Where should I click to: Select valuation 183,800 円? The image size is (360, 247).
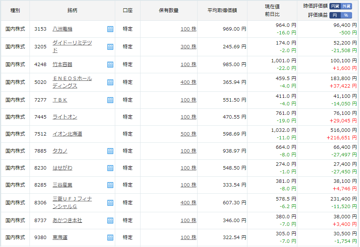(x=344, y=79)
